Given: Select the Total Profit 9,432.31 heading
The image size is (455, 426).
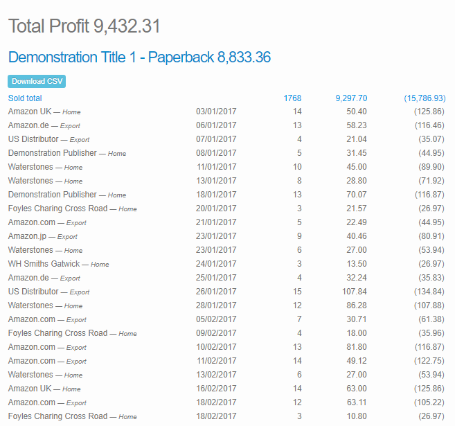Looking at the screenshot, I should point(84,26).
